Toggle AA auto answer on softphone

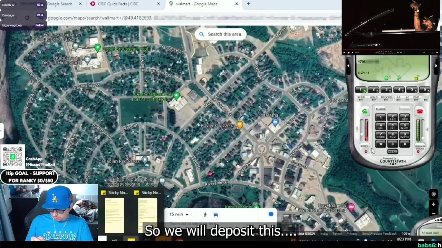(x=398, y=99)
